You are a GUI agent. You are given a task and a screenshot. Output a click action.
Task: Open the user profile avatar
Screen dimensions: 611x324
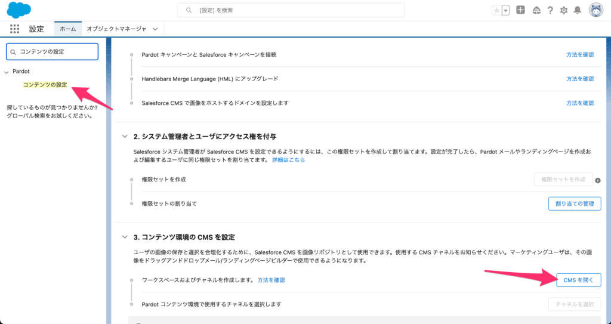(596, 11)
